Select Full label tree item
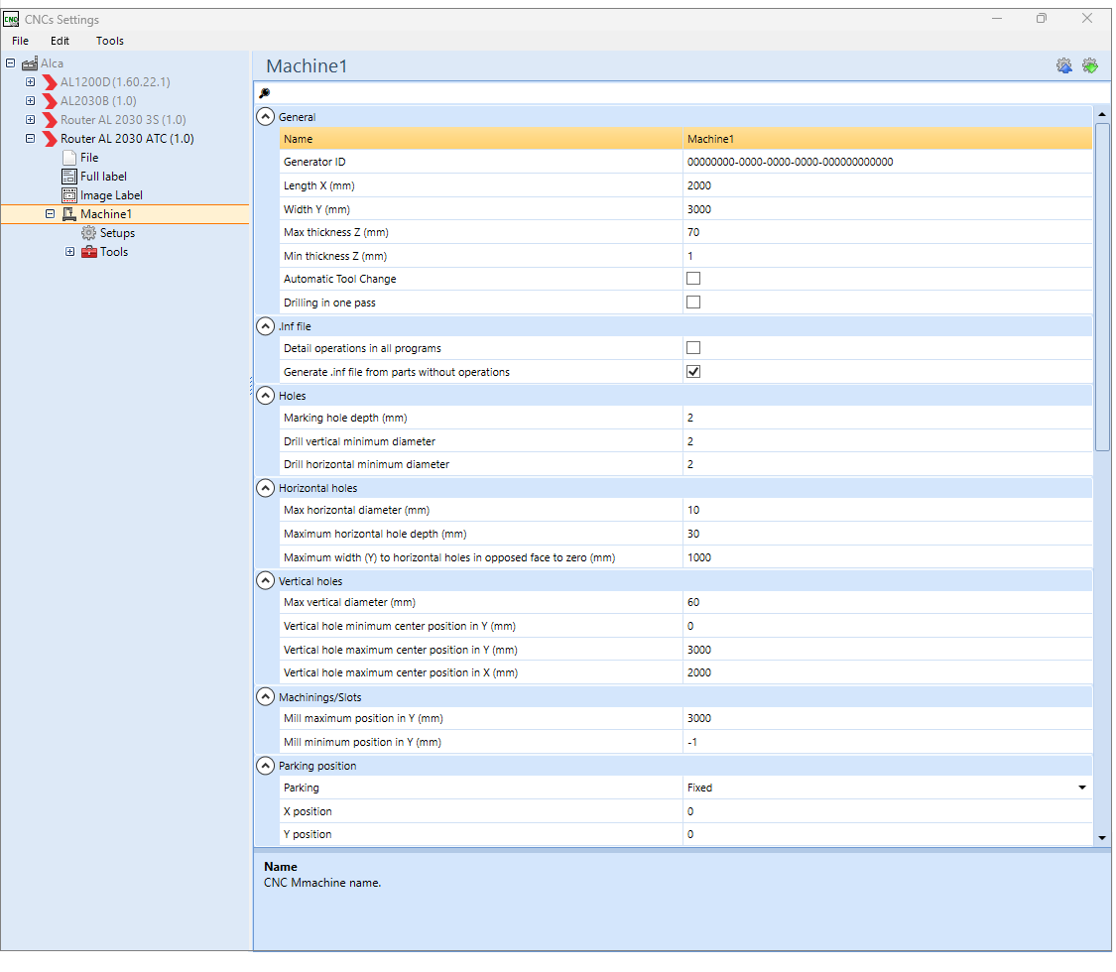 click(x=103, y=177)
